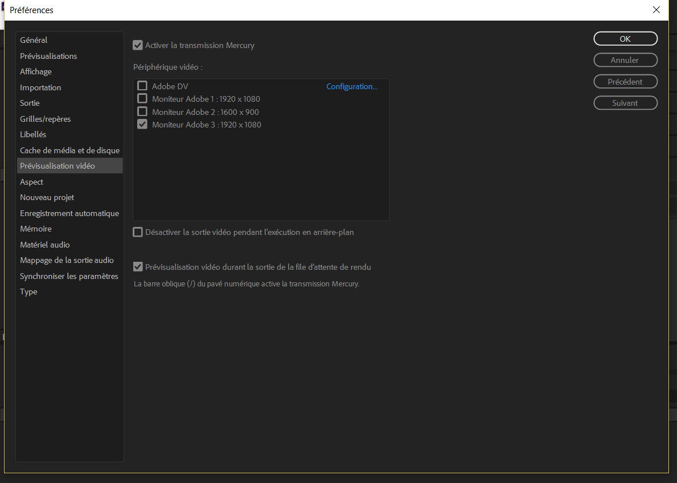Check Moniteur Adobe 1 : 1920 x 1080
677x483 pixels.
click(x=142, y=98)
